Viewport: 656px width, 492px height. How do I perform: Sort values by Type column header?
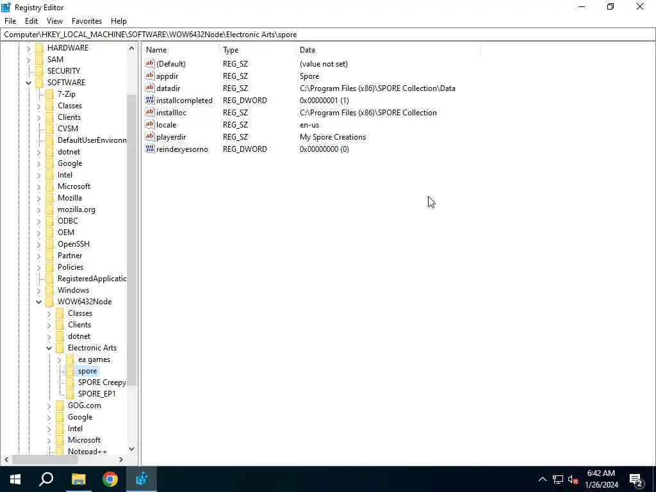click(258, 50)
